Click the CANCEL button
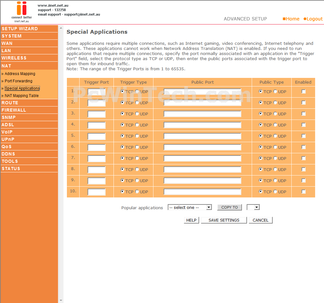 (261, 220)
